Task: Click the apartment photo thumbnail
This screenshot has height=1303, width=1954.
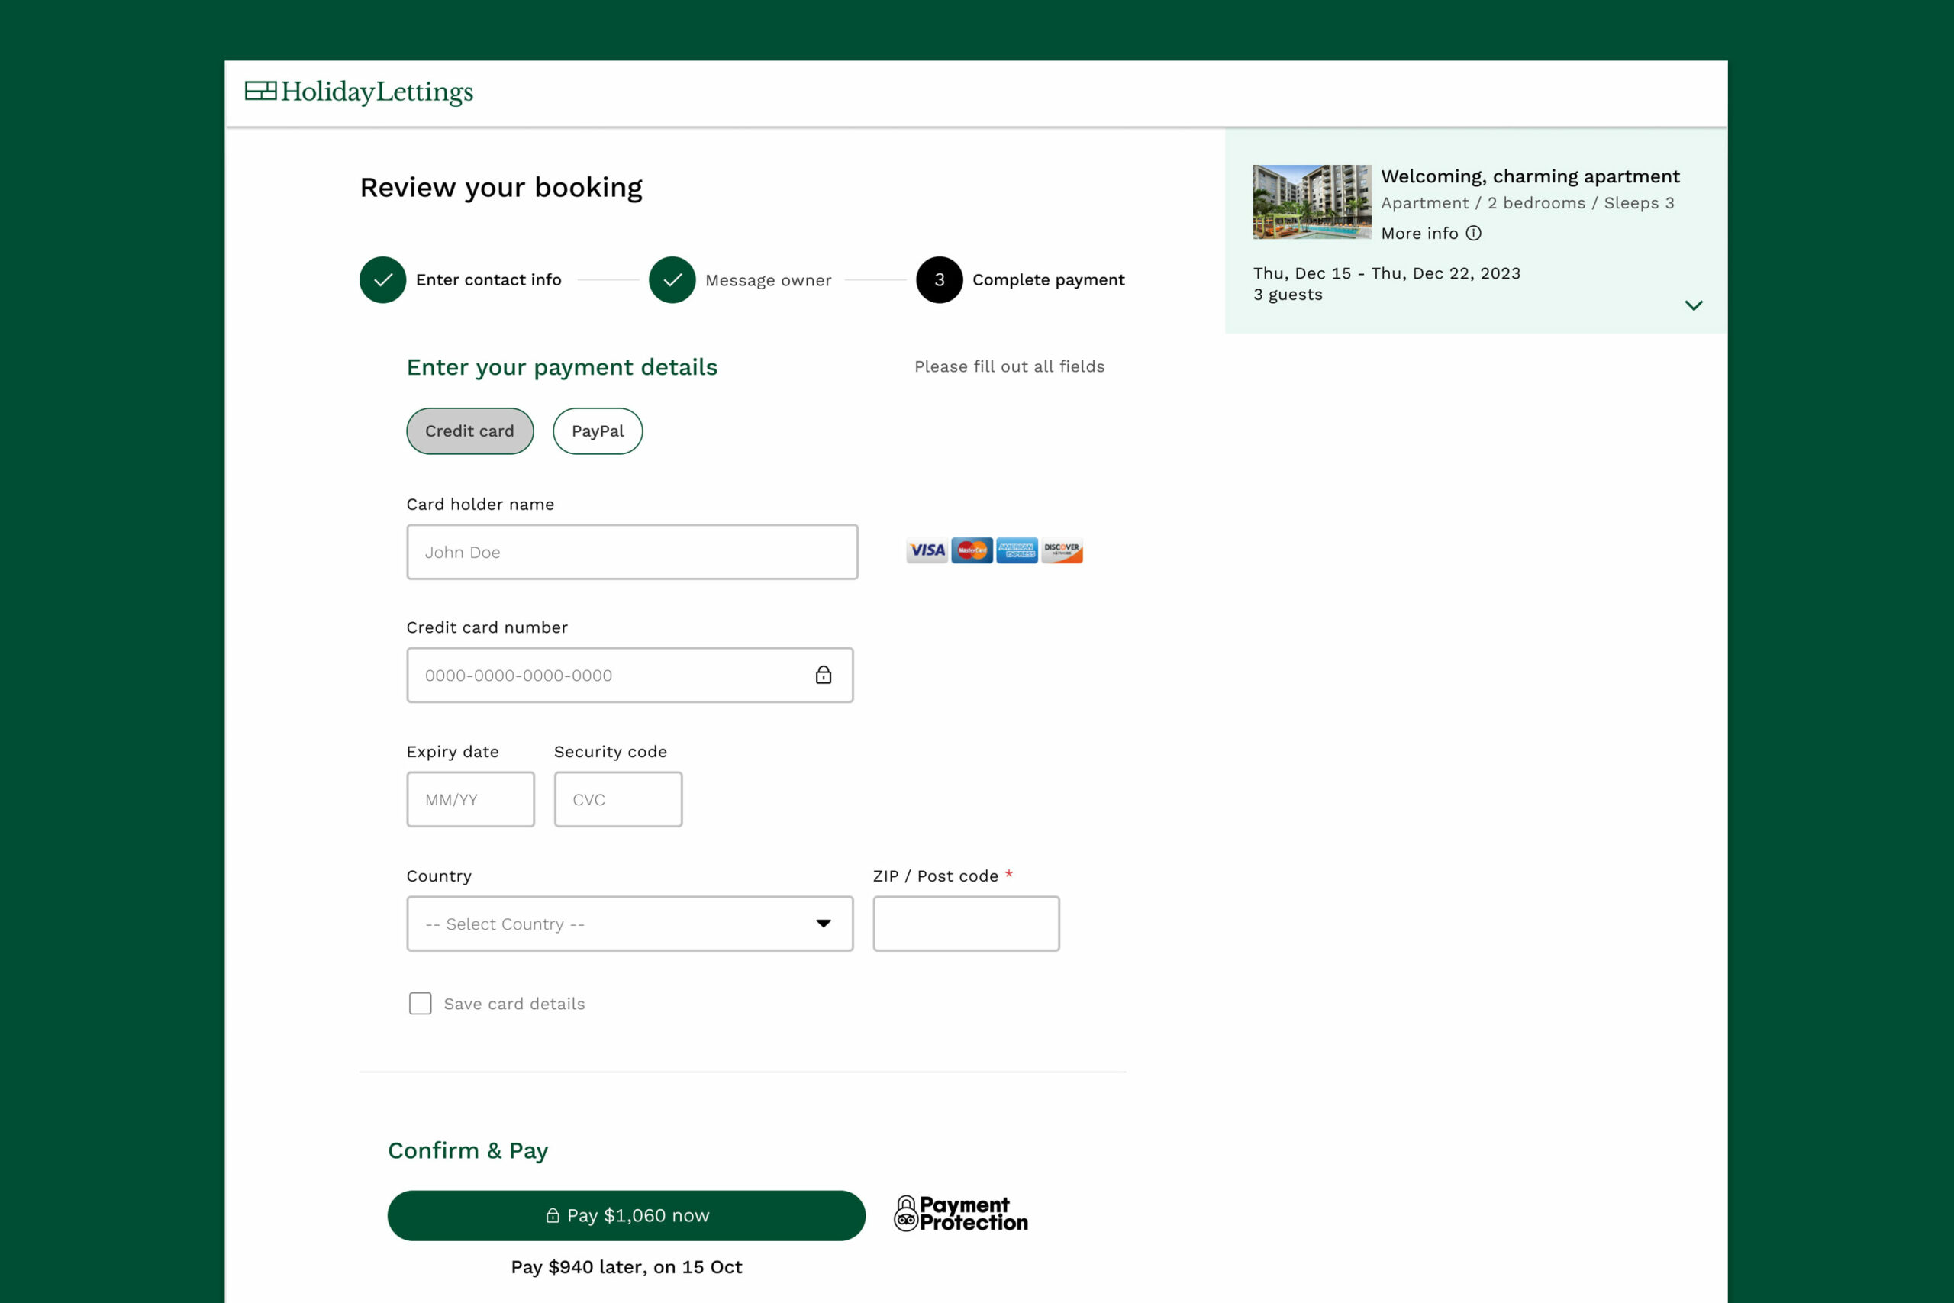Action: click(x=1311, y=202)
